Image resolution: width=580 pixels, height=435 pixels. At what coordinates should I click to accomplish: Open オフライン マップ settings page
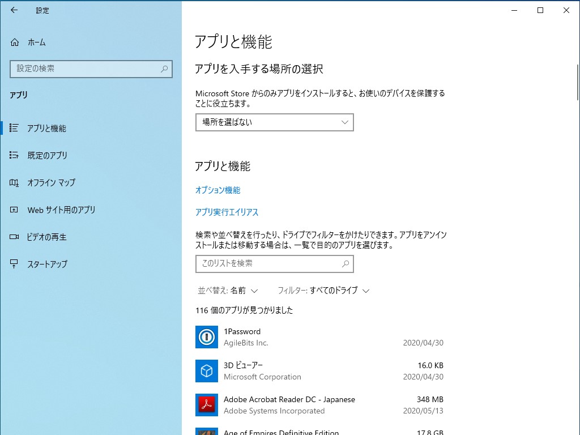(x=91, y=183)
